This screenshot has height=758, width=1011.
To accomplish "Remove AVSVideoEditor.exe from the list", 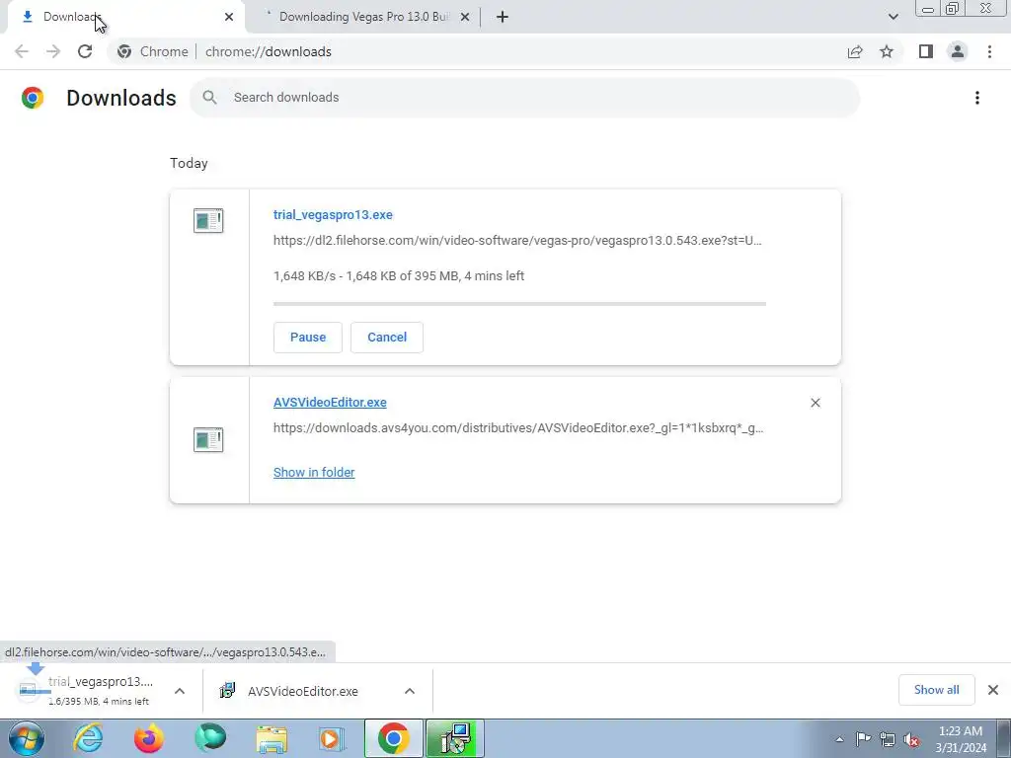I will [x=815, y=403].
